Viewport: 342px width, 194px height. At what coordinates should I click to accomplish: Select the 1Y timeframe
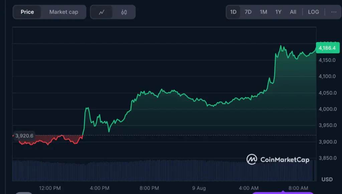click(x=278, y=12)
